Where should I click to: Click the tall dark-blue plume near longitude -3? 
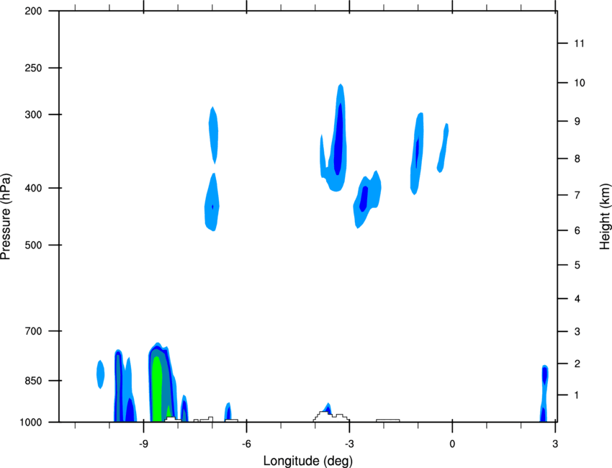[339, 138]
